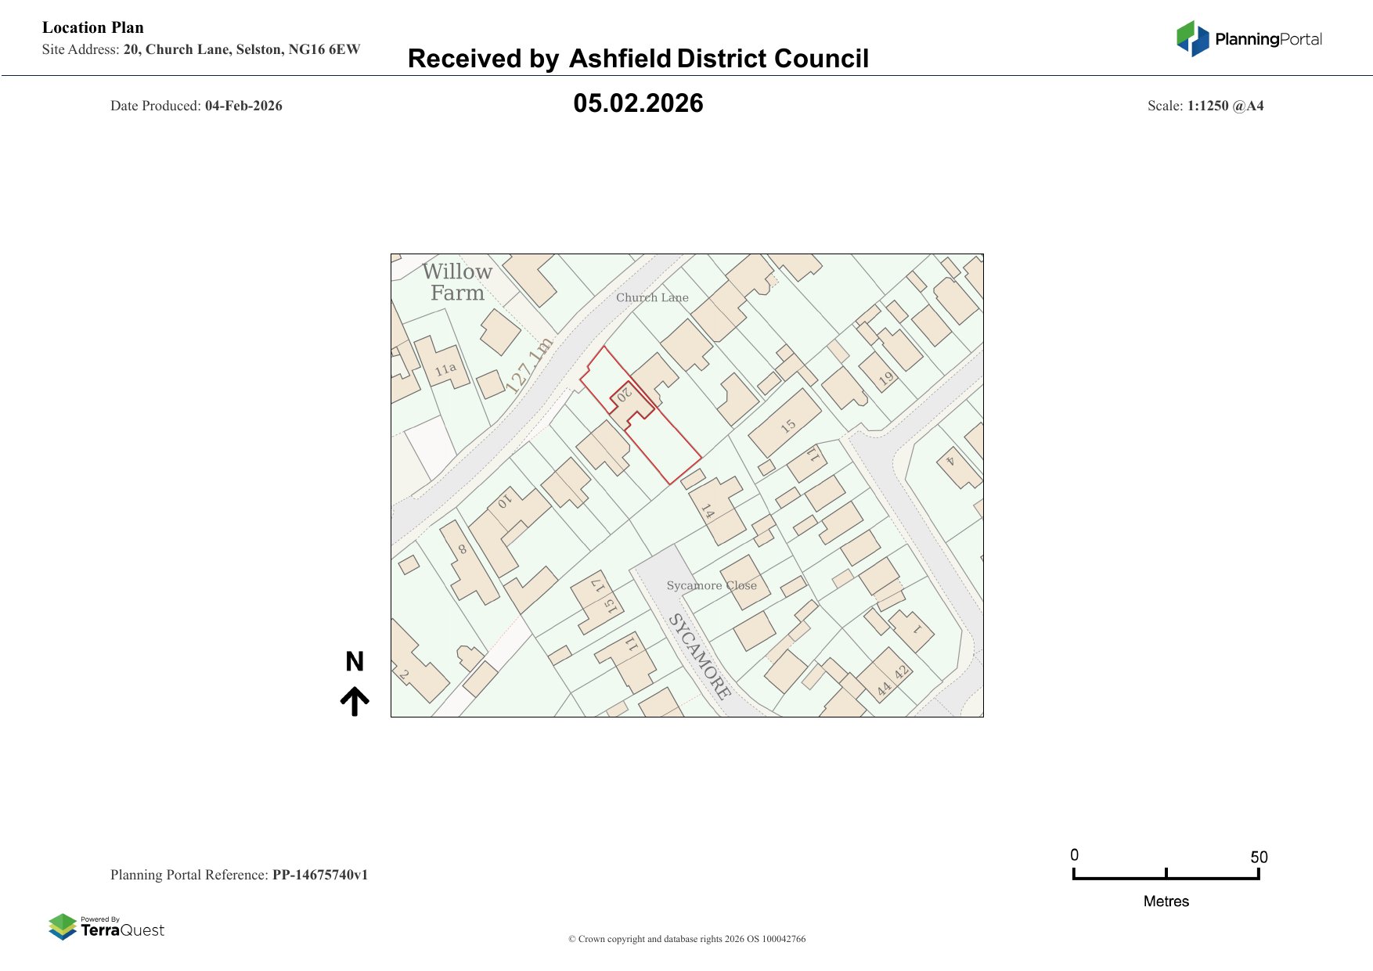1373x971 pixels.
Task: Click the bold N compass letter
Action: click(355, 662)
